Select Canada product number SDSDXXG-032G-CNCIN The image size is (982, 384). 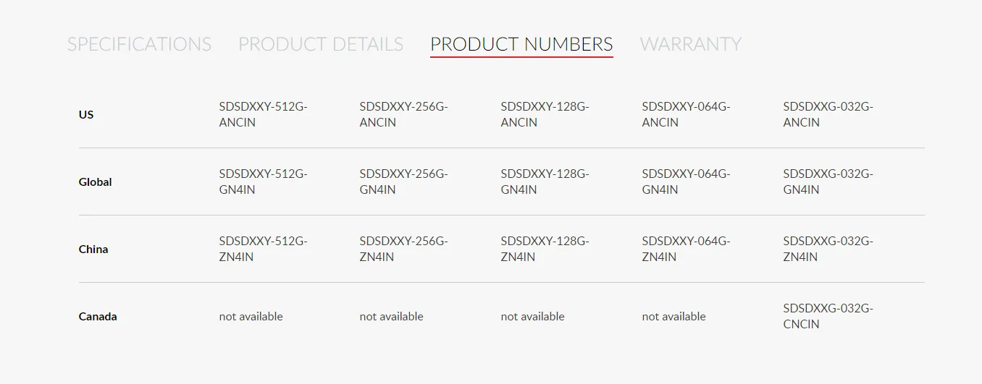(828, 316)
